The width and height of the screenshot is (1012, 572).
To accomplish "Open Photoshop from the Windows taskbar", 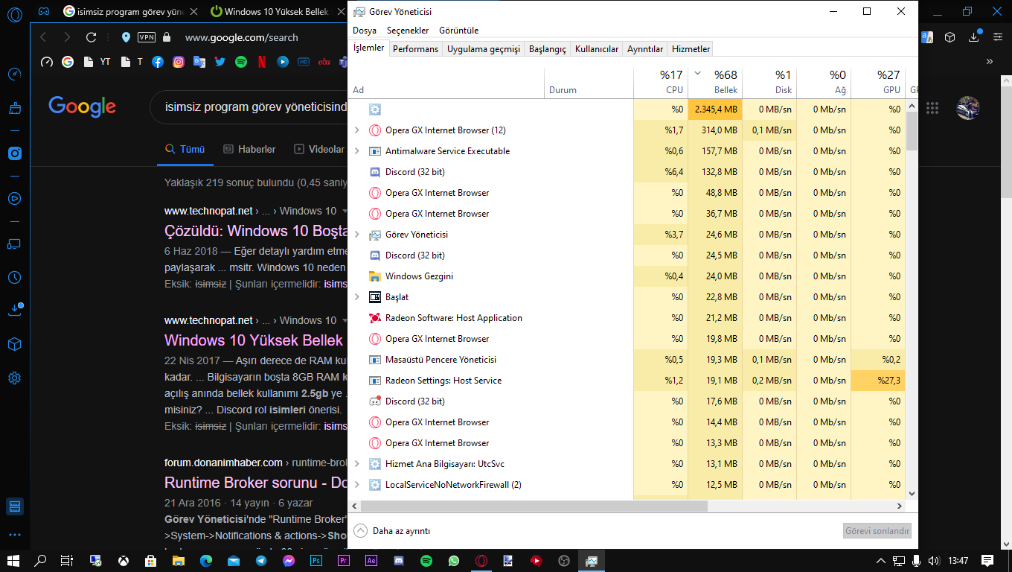I will click(316, 560).
